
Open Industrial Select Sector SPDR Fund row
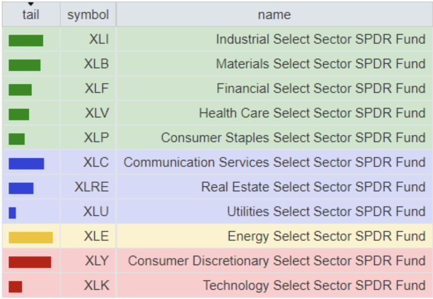320,40
